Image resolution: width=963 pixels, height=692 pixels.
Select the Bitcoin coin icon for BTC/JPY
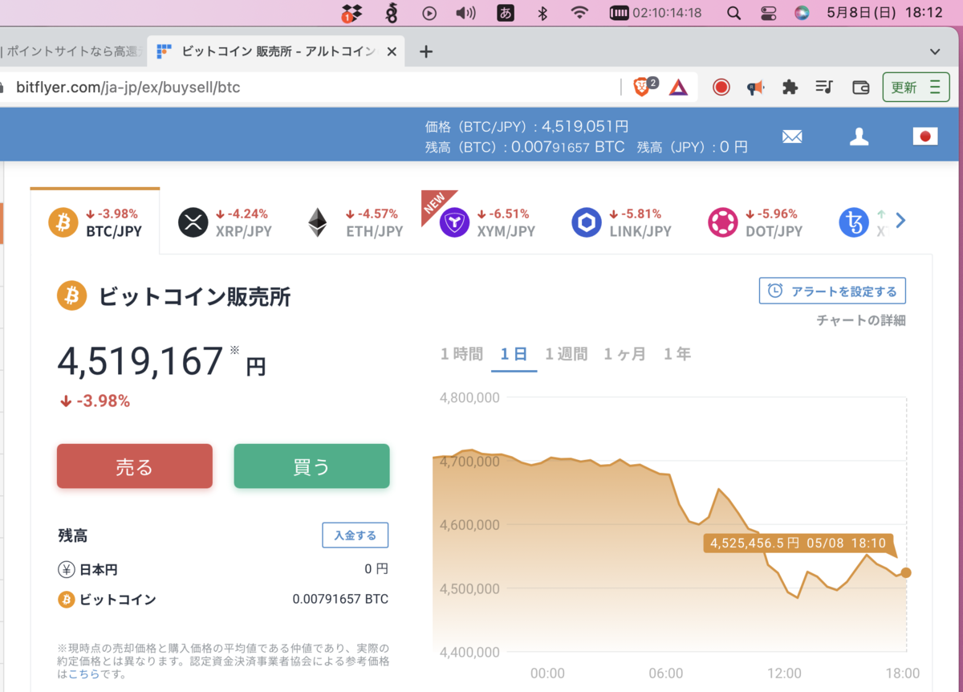pyautogui.click(x=63, y=222)
